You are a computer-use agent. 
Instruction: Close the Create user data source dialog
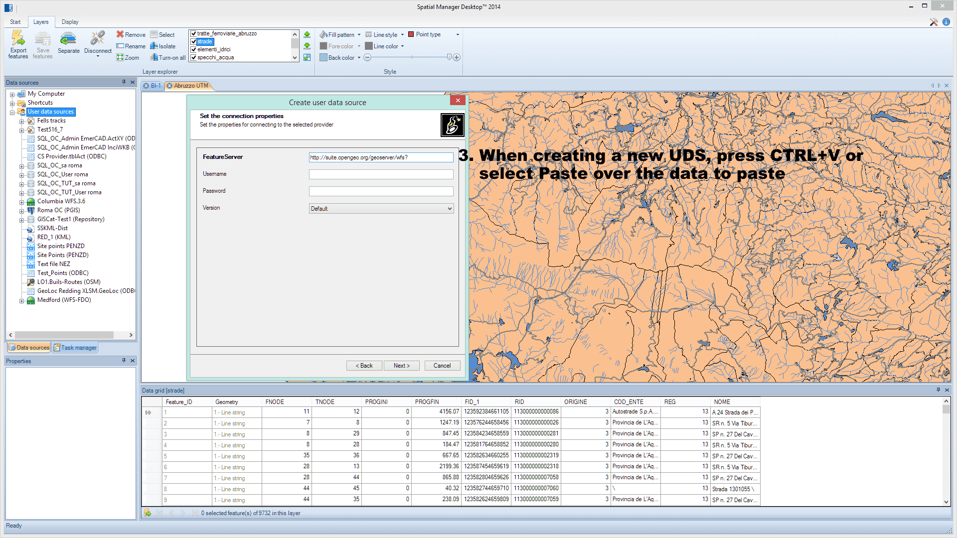click(458, 100)
